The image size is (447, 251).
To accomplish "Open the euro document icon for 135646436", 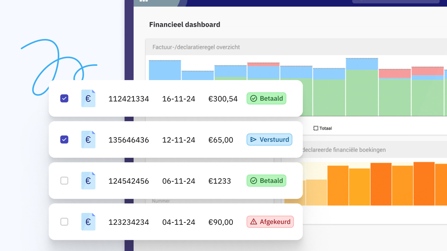I will tap(88, 139).
